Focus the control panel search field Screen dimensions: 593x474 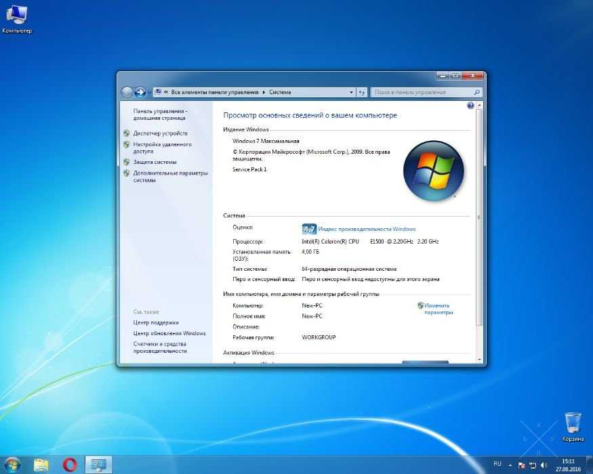click(422, 92)
